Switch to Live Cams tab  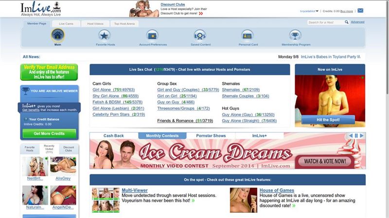tap(66, 24)
